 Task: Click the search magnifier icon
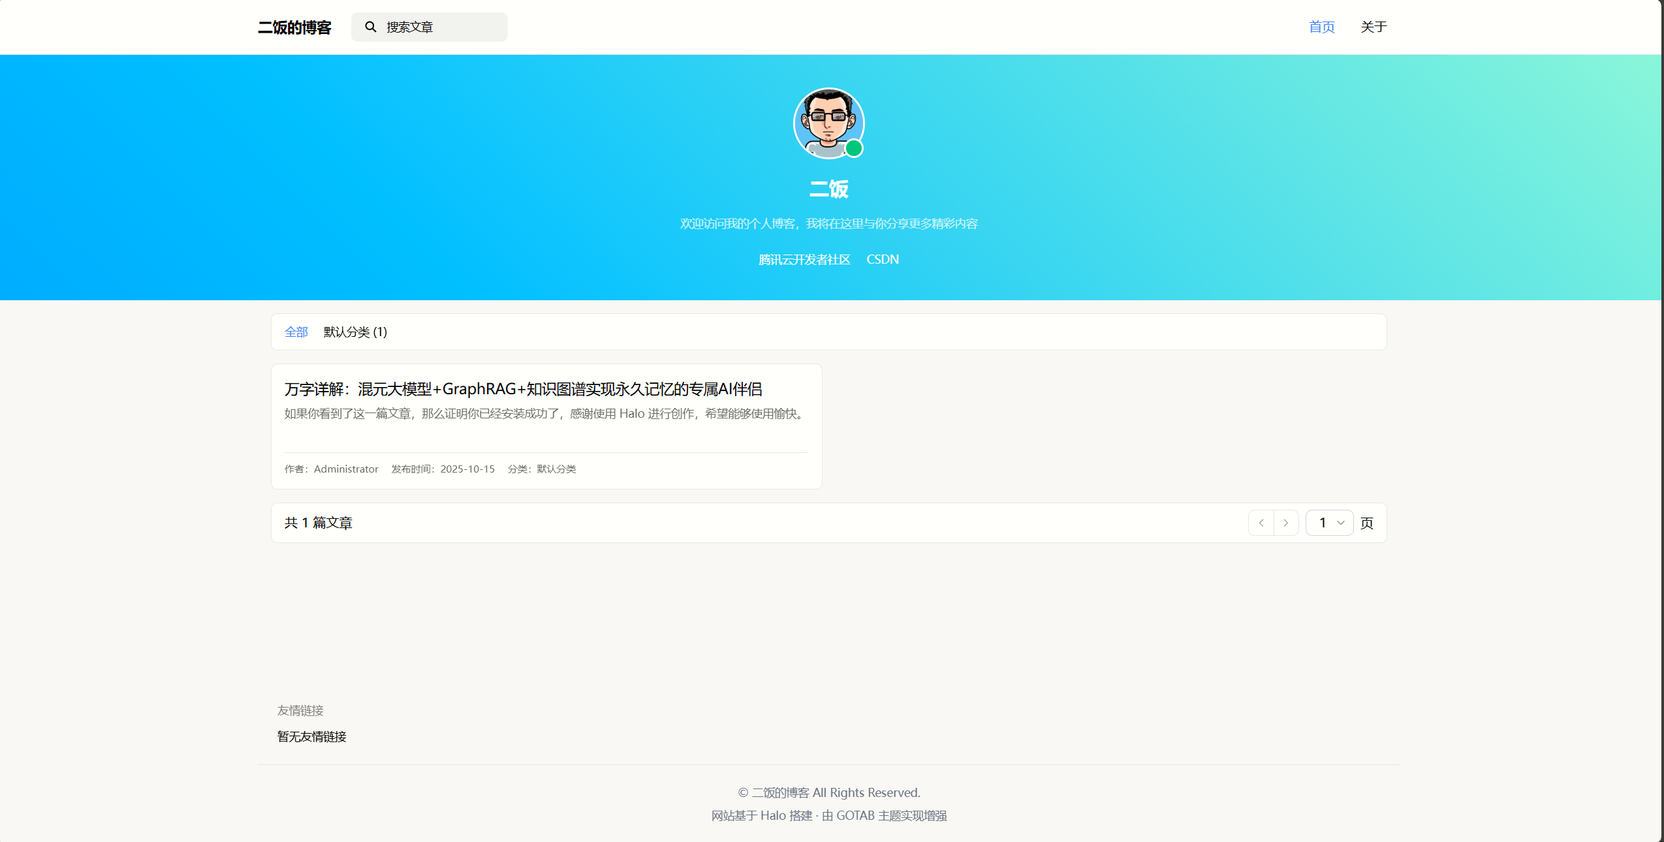coord(370,27)
